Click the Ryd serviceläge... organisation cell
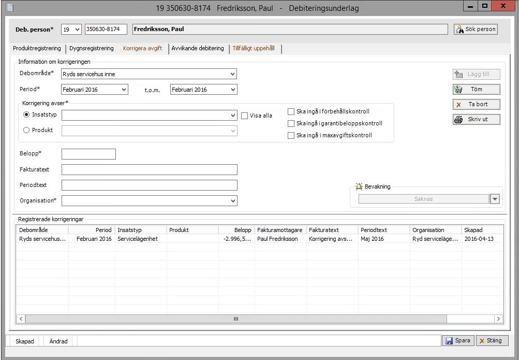Viewport: 519px width, 360px height. pos(436,239)
